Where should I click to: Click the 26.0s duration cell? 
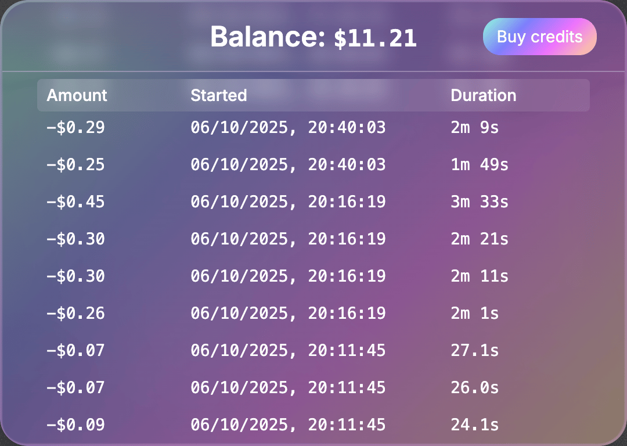coord(474,387)
